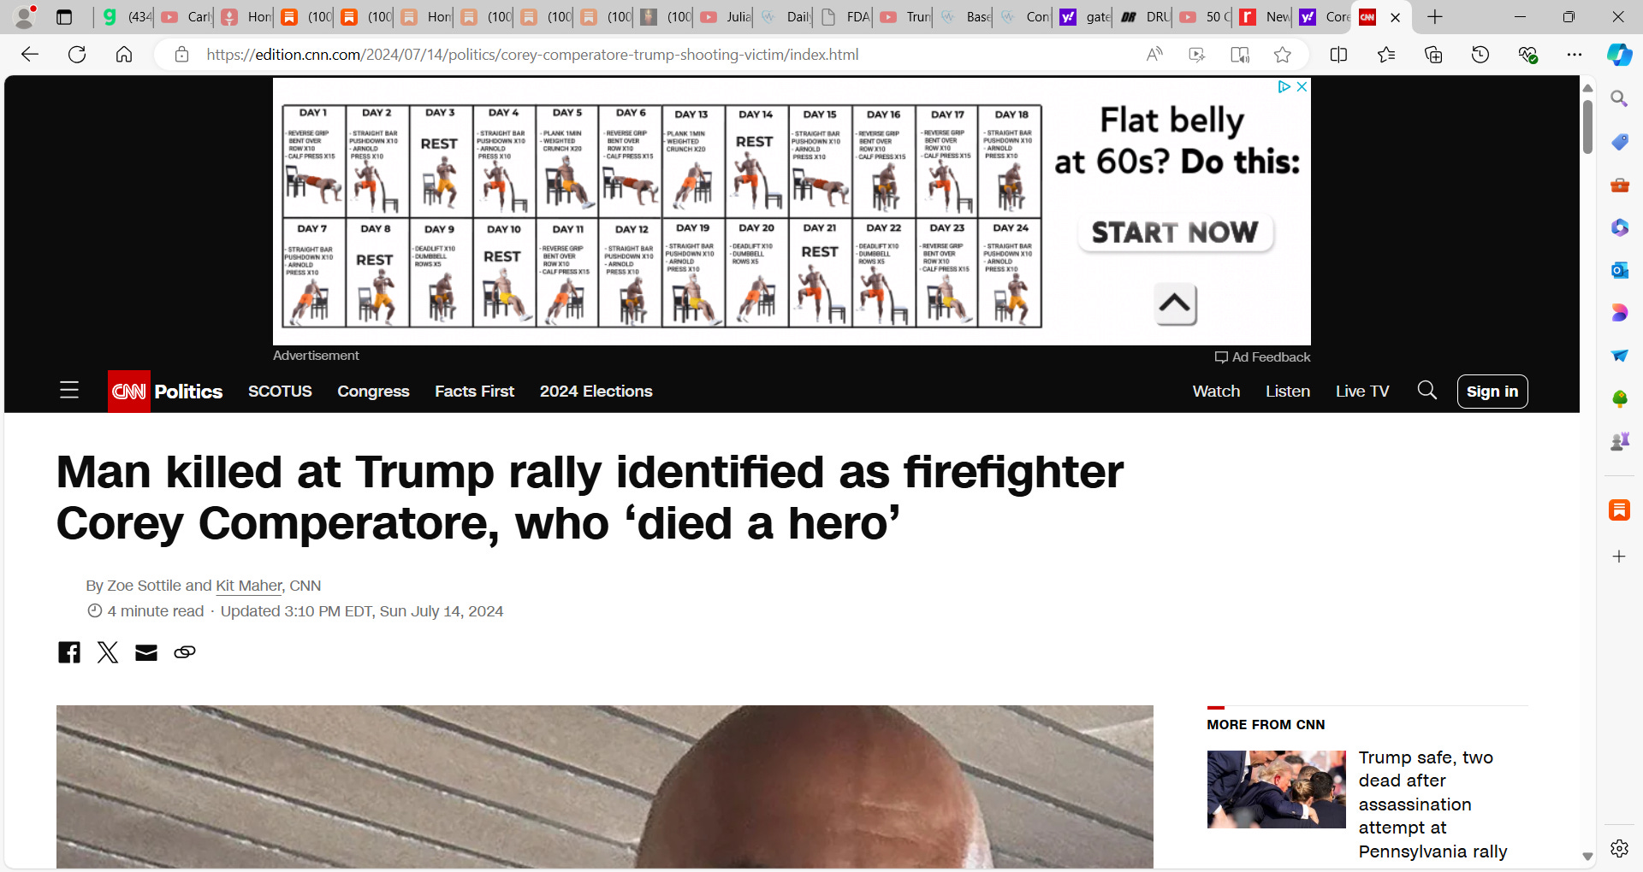Reload the CNN page
Screen dimensions: 1643x872
tap(77, 55)
